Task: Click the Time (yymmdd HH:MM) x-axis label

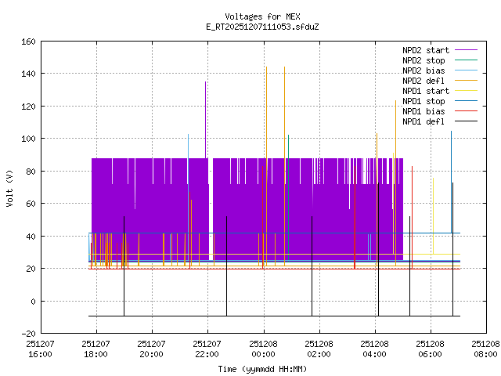Action: (x=262, y=368)
